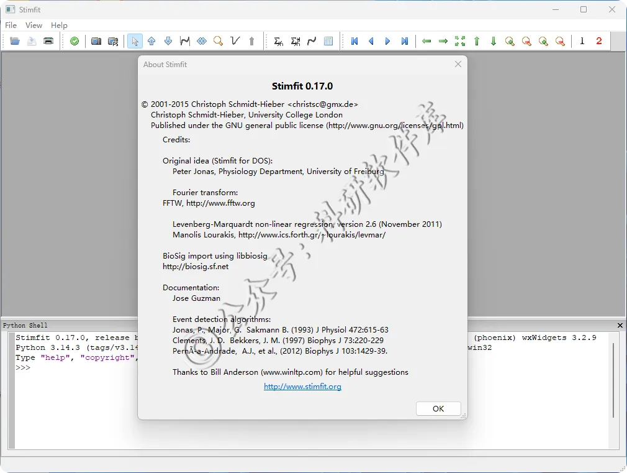Select the mouse pointer cursor tool

point(135,41)
